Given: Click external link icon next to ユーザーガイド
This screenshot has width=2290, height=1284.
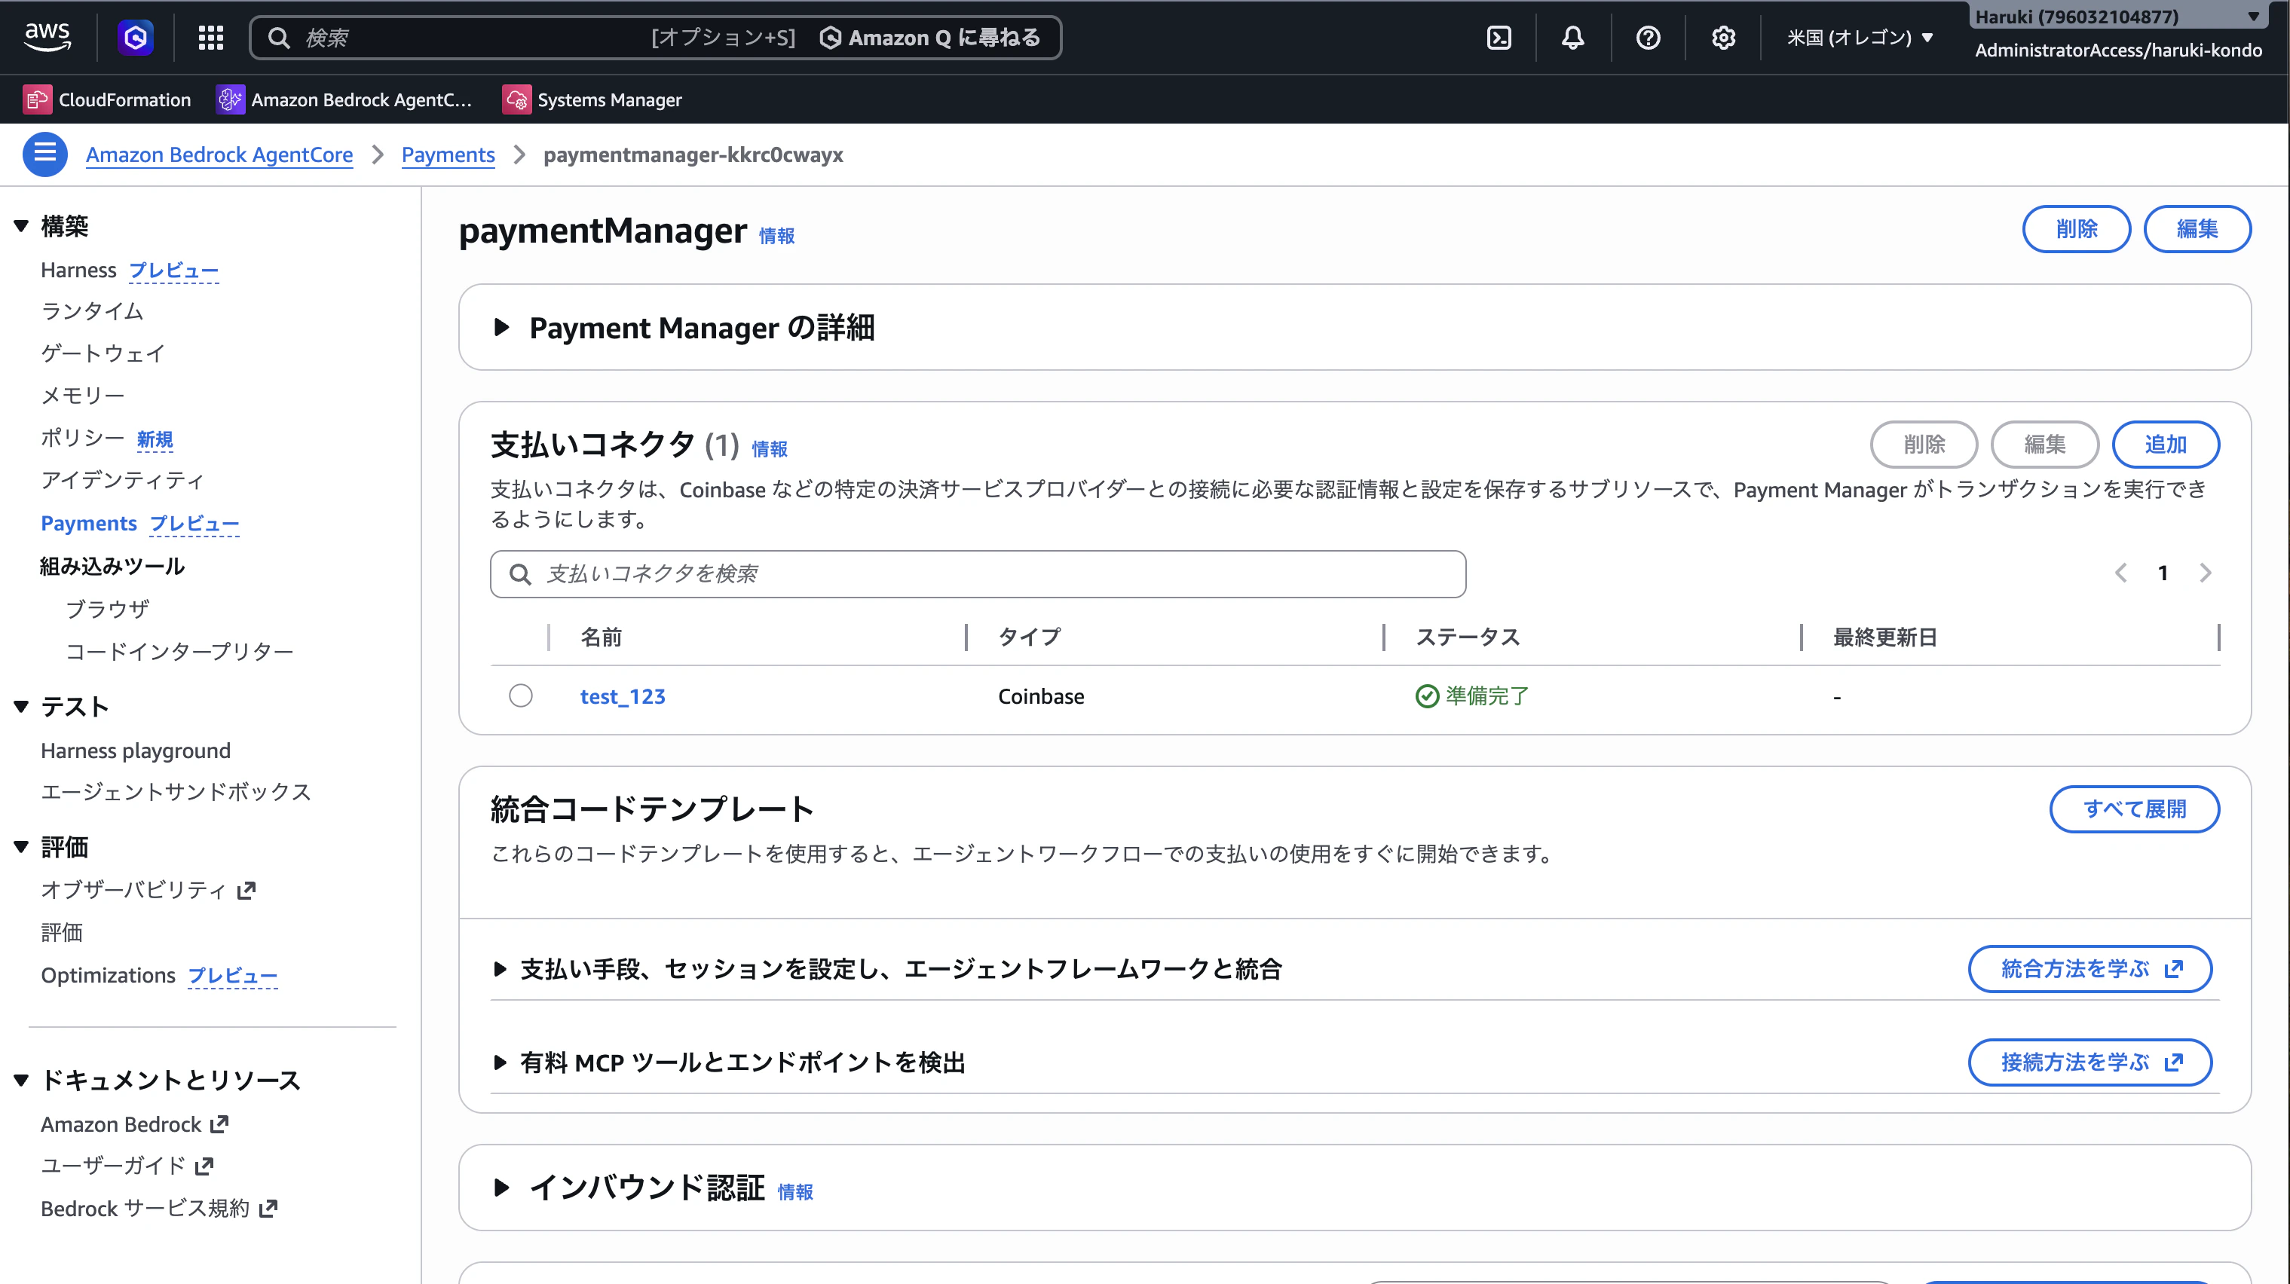Looking at the screenshot, I should coord(204,1166).
